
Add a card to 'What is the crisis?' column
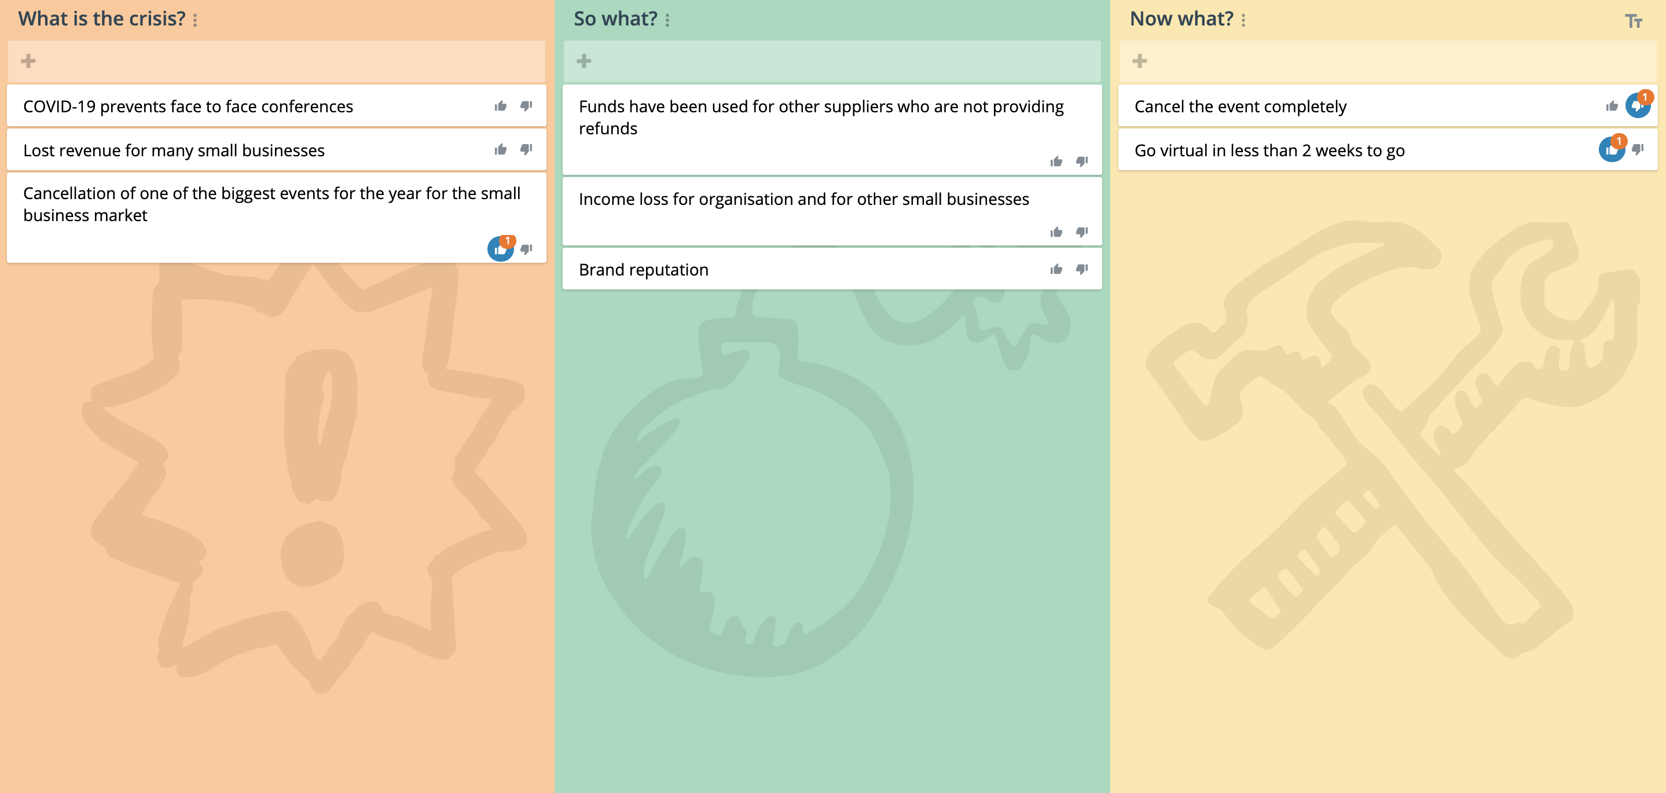pyautogui.click(x=28, y=61)
